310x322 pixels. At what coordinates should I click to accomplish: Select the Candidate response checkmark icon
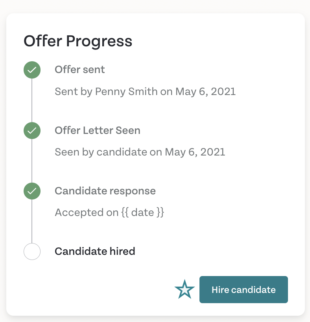tap(32, 191)
